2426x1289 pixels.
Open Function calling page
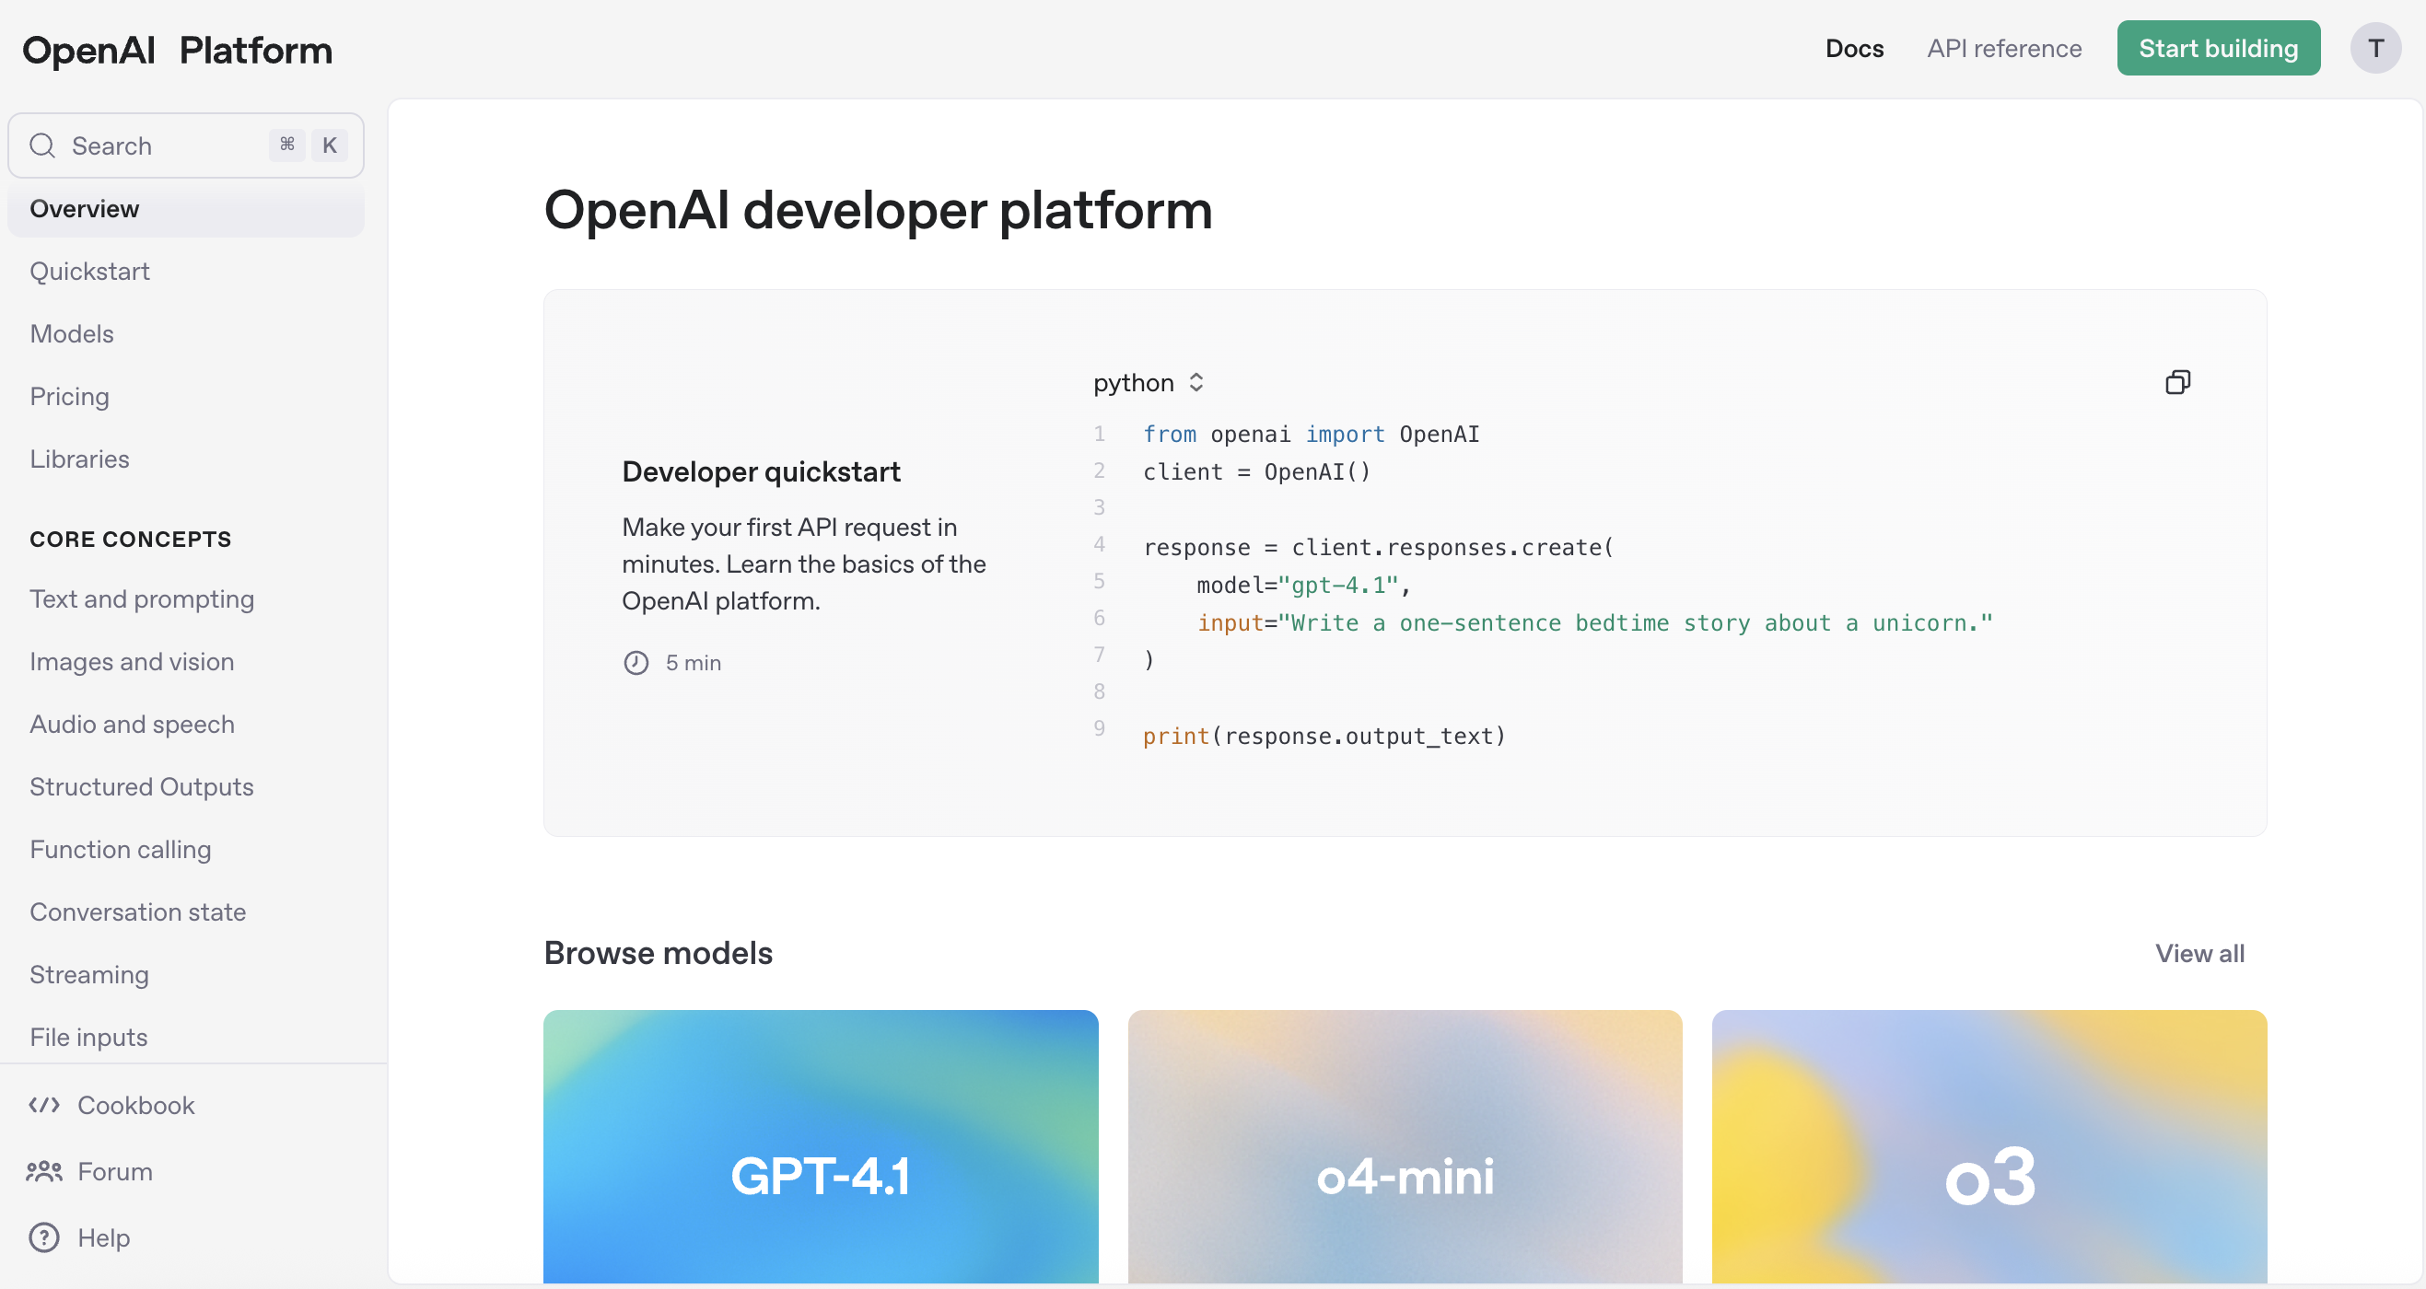tap(121, 850)
